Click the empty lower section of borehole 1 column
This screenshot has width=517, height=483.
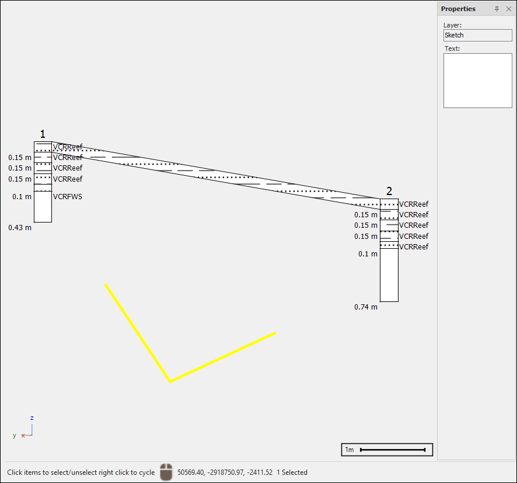tap(43, 207)
